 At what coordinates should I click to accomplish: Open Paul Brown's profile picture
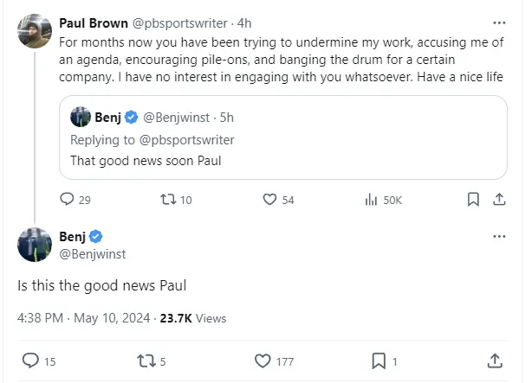click(34, 31)
